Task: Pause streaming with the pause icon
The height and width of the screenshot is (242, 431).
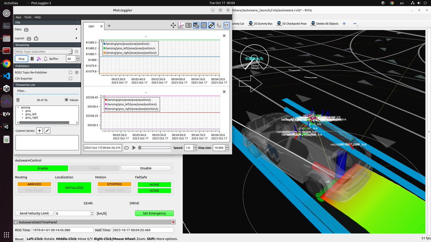Action: tap(32, 59)
